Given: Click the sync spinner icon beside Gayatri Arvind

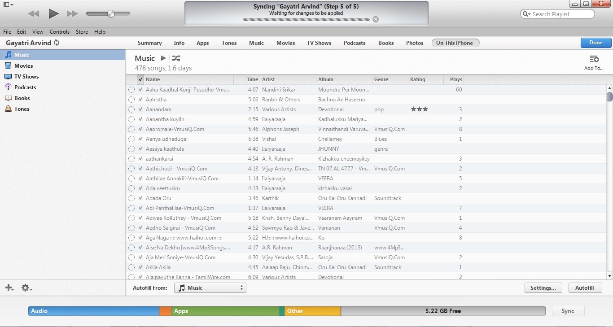Looking at the screenshot, I should (x=57, y=43).
